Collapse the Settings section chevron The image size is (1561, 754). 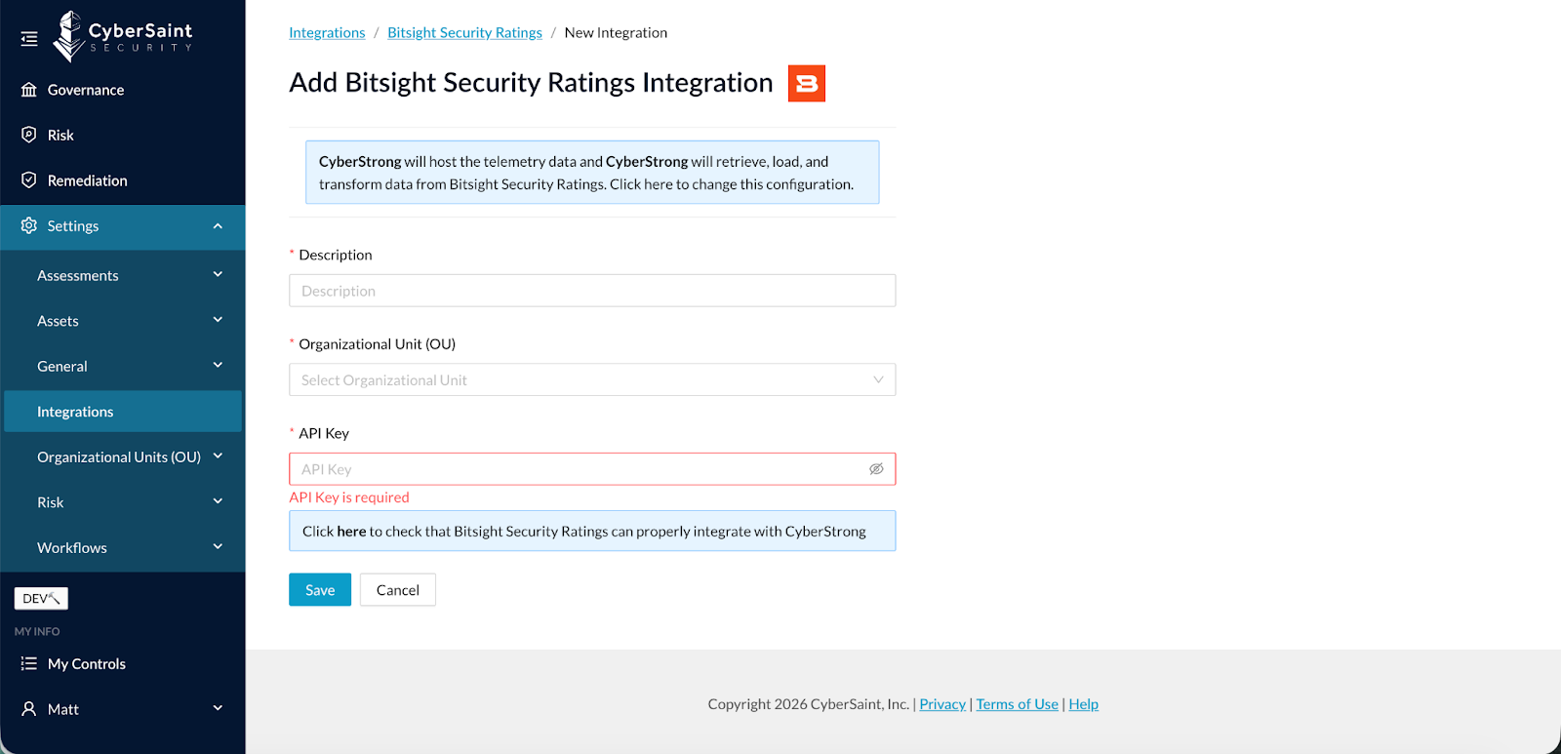coord(218,226)
